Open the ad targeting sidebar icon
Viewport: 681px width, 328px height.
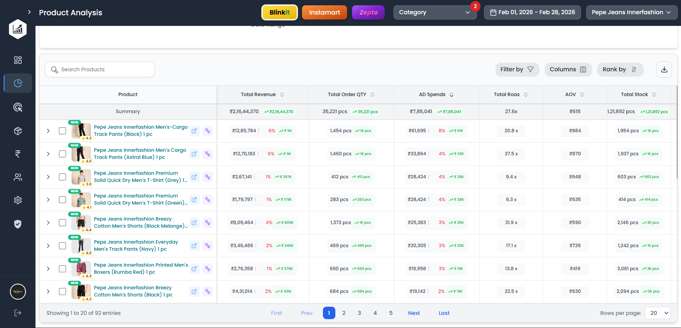[x=18, y=107]
